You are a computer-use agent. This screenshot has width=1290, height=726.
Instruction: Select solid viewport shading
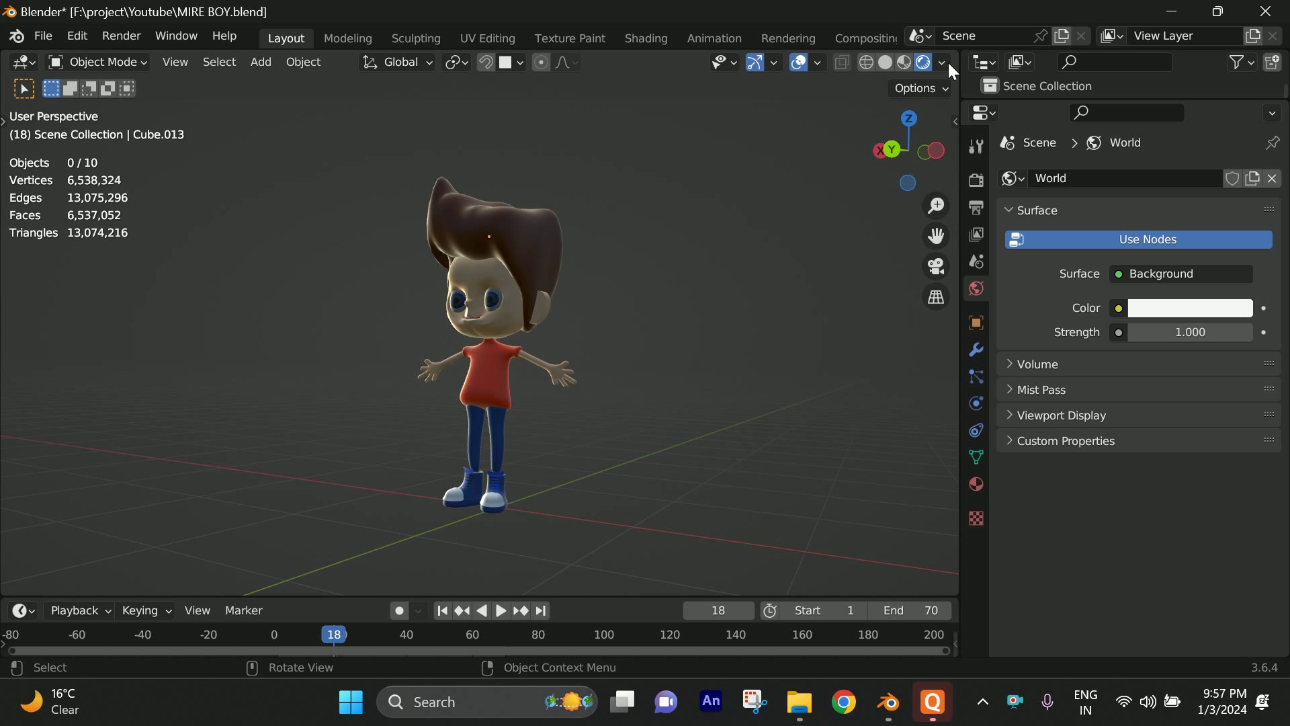[886, 63]
